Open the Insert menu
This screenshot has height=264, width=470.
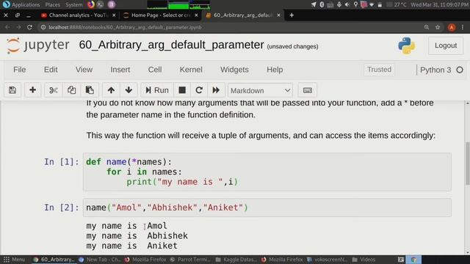click(x=120, y=70)
